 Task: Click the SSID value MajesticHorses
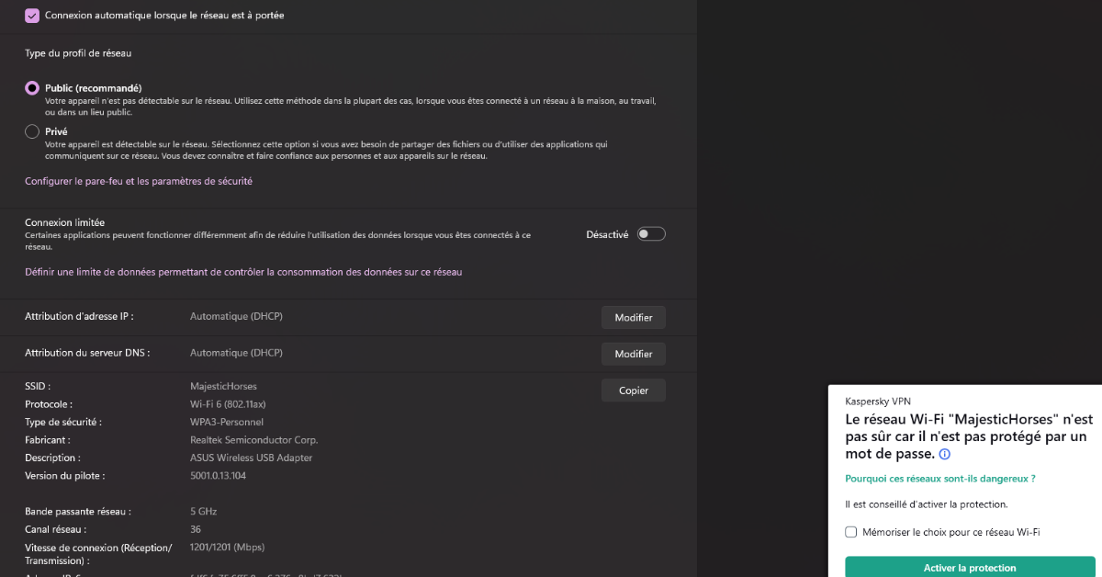tap(223, 386)
